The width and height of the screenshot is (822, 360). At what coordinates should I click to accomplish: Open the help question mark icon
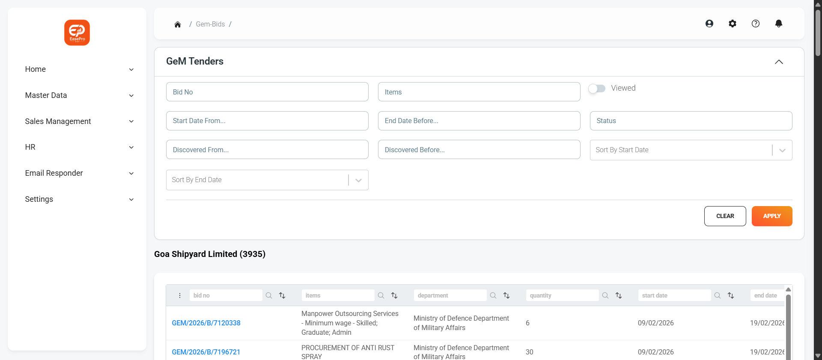756,24
